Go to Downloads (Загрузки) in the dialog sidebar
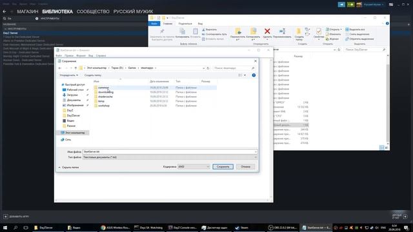Image resolution: width=413 pixels, height=232 pixels. [72, 95]
